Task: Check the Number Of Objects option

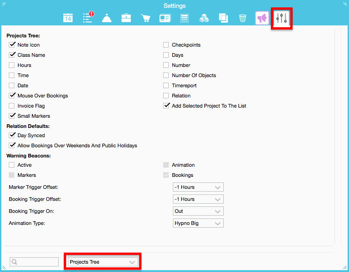Action: (166, 75)
